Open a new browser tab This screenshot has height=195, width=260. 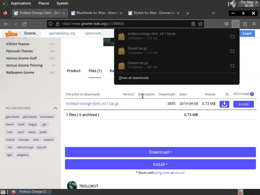click(188, 13)
